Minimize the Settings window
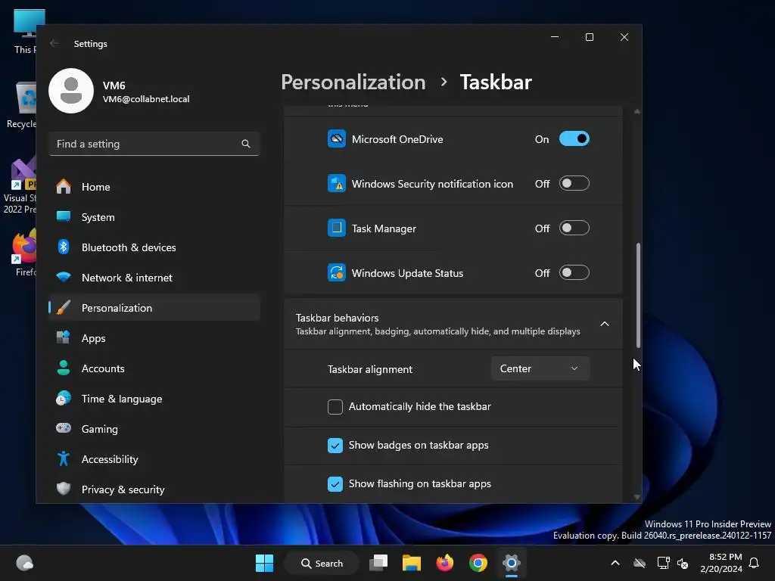The width and height of the screenshot is (775, 581). (555, 37)
